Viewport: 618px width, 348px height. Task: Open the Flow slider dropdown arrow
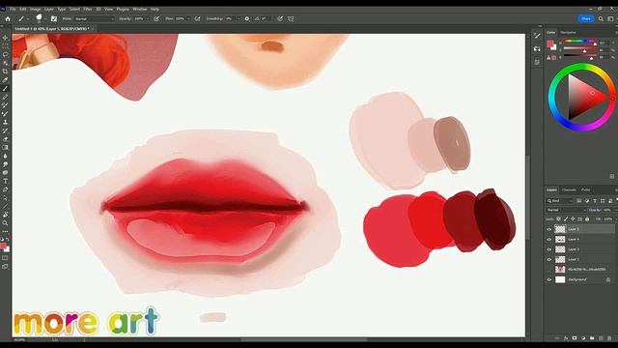coord(188,18)
